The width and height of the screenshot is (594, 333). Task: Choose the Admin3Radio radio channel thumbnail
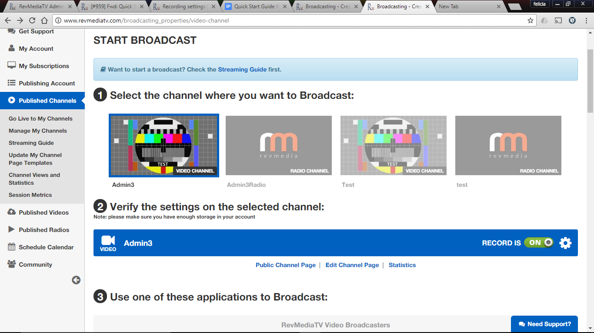coord(279,145)
